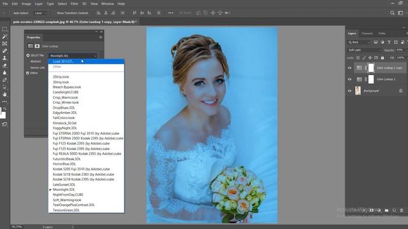408x229 pixels.
Task: Click the layer Opacity value field
Action: click(x=400, y=50)
